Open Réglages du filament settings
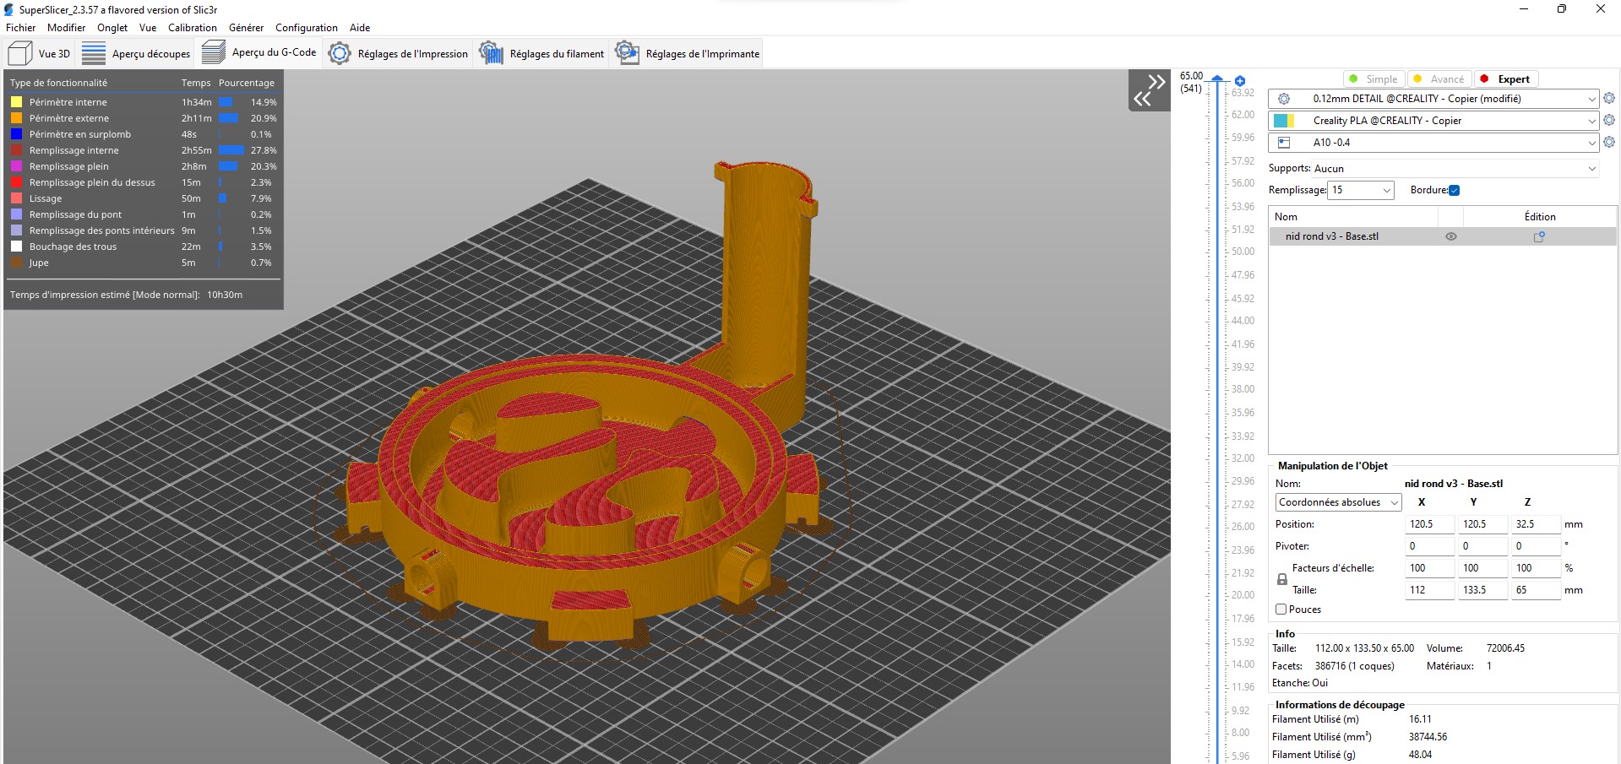 coord(541,53)
